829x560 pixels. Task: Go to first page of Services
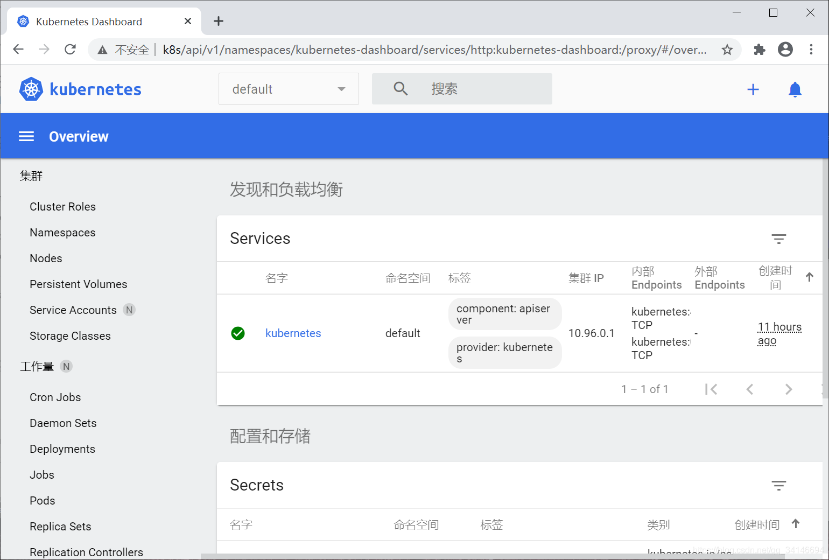point(711,389)
